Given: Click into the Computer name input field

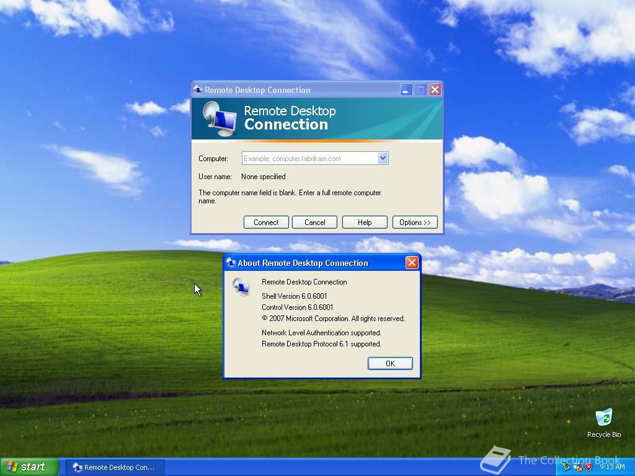Looking at the screenshot, I should [x=310, y=158].
